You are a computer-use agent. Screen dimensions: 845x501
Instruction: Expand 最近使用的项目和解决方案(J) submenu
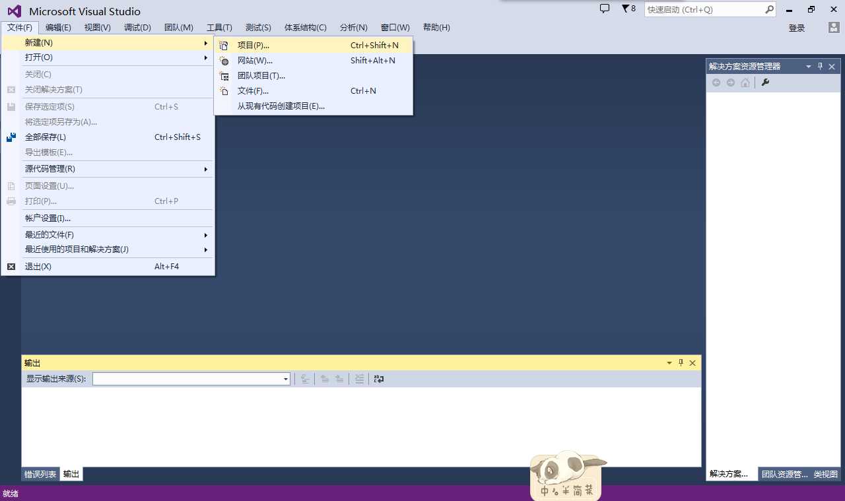pyautogui.click(x=108, y=250)
